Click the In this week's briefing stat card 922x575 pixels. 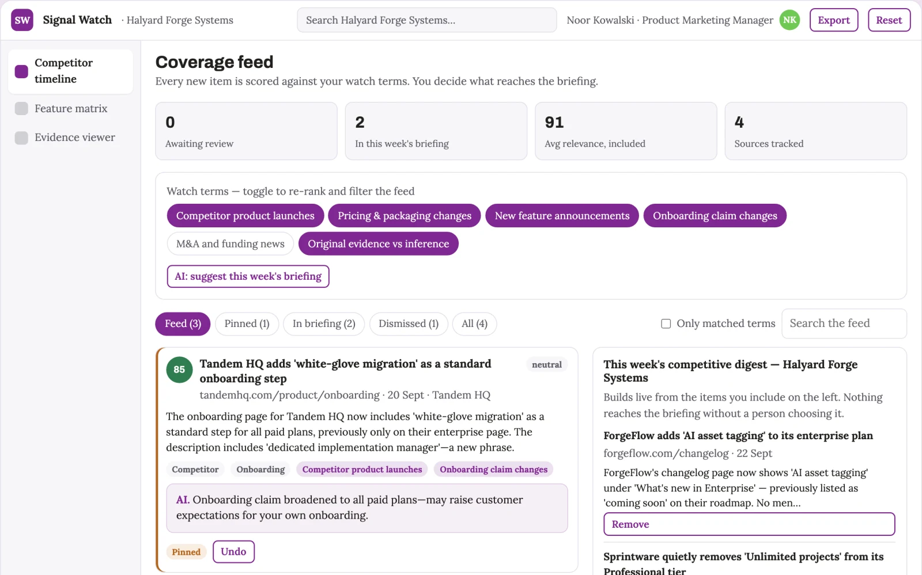pyautogui.click(x=436, y=131)
